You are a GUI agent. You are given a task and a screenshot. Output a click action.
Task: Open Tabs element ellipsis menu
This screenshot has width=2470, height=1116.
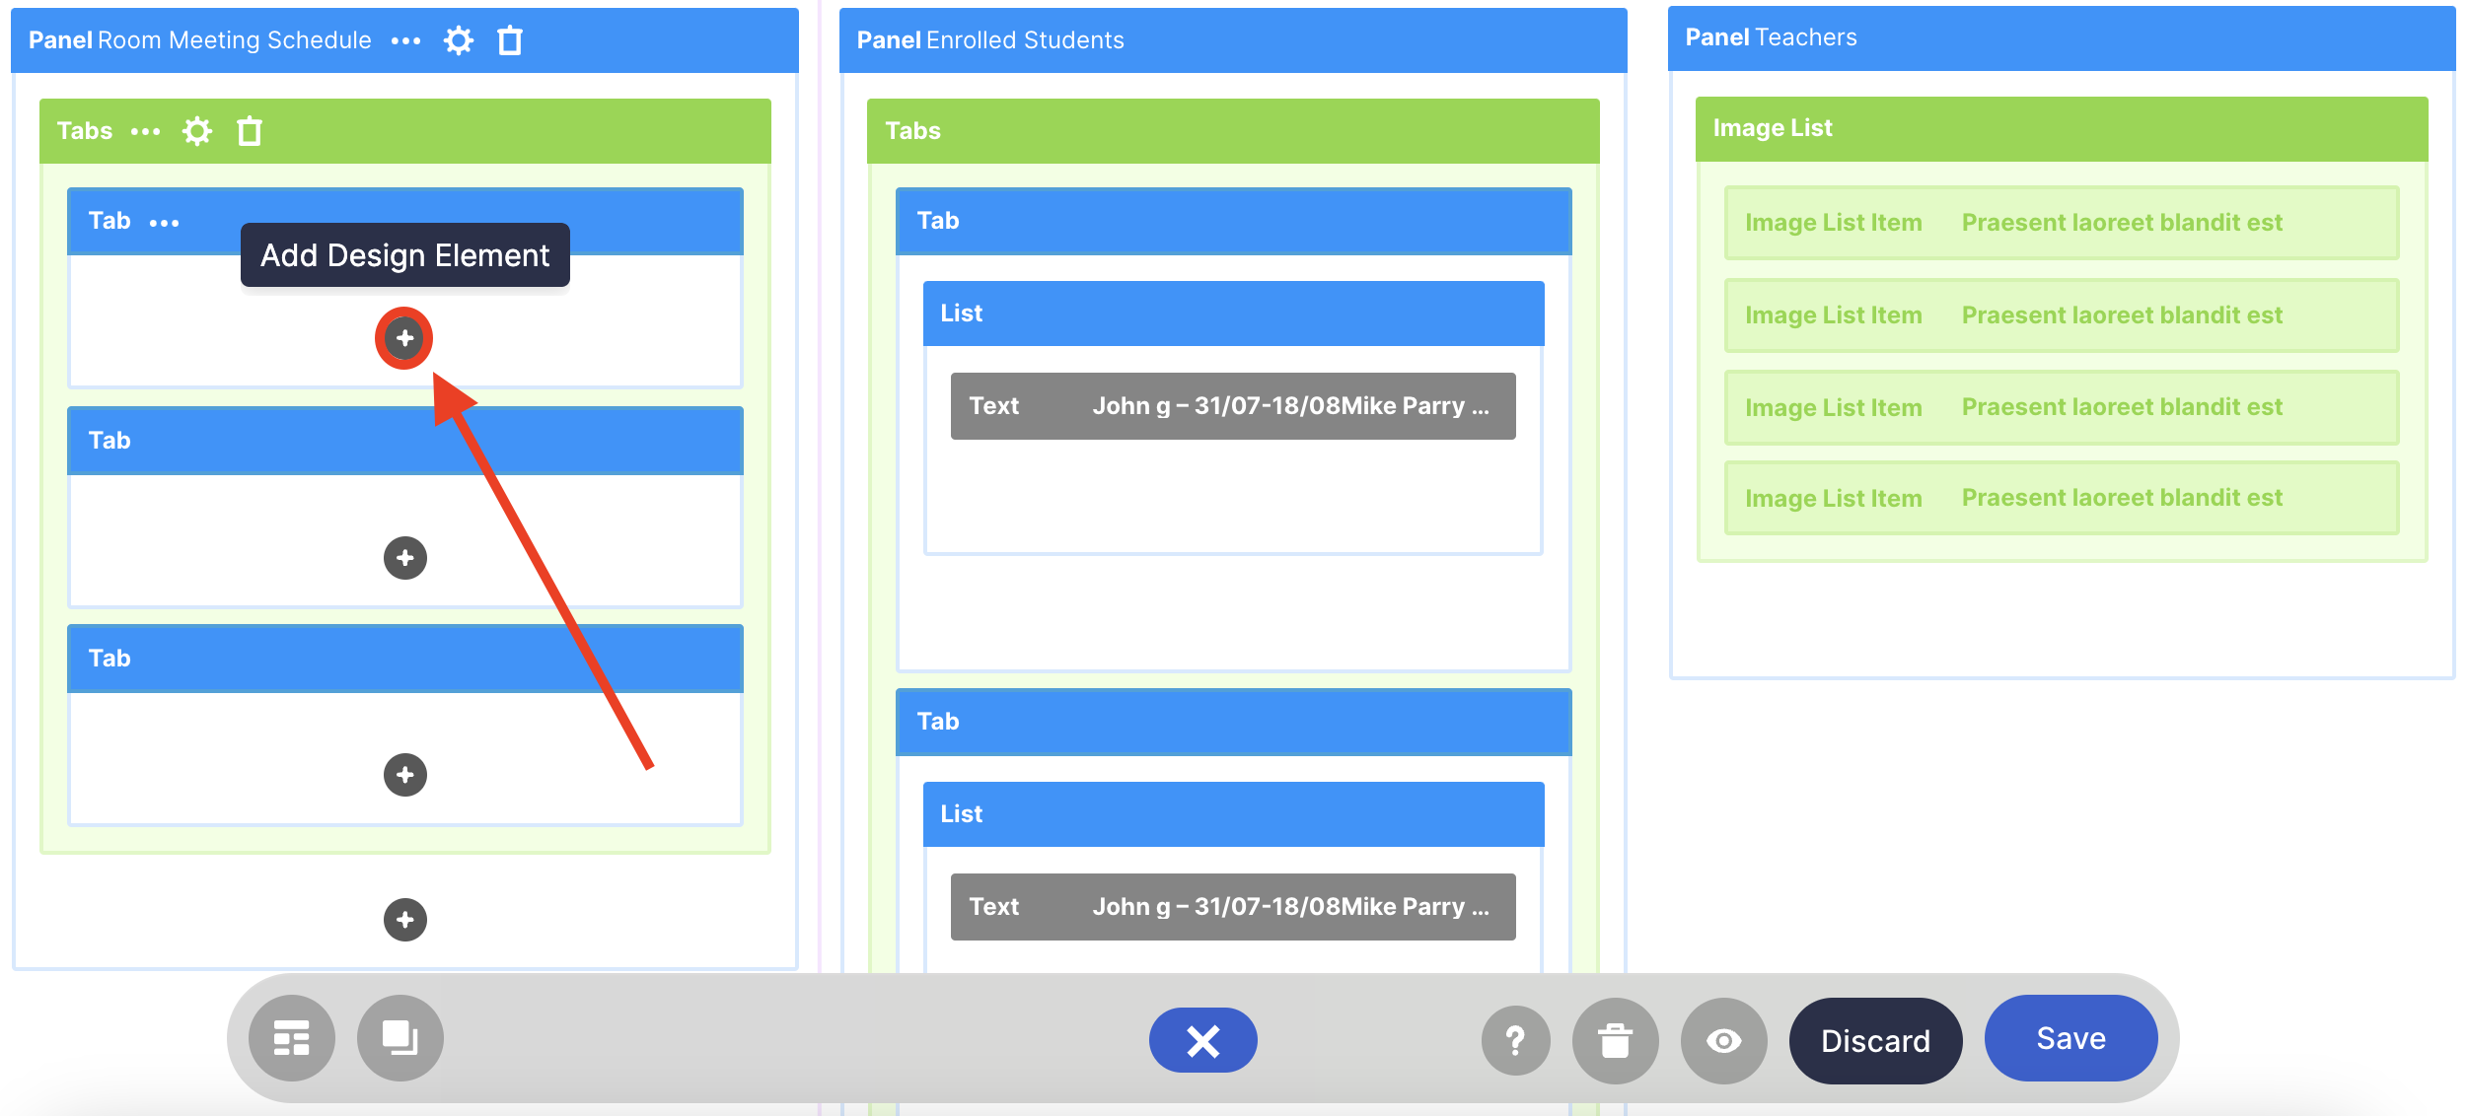click(145, 132)
